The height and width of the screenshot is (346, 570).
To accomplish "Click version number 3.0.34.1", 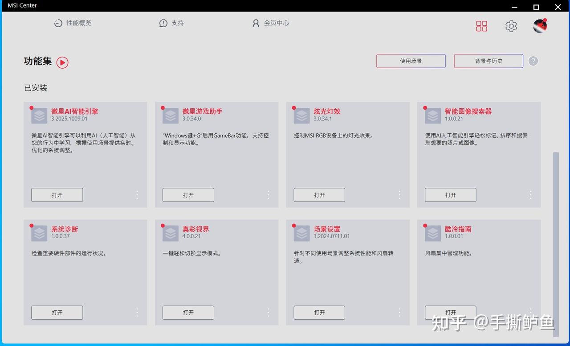I will tap(323, 119).
